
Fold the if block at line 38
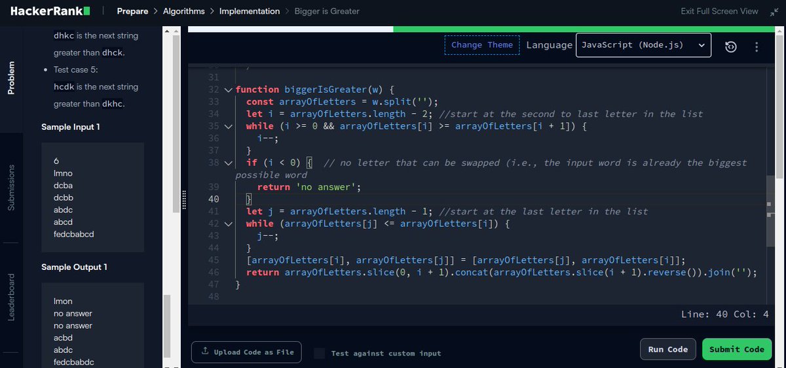228,163
